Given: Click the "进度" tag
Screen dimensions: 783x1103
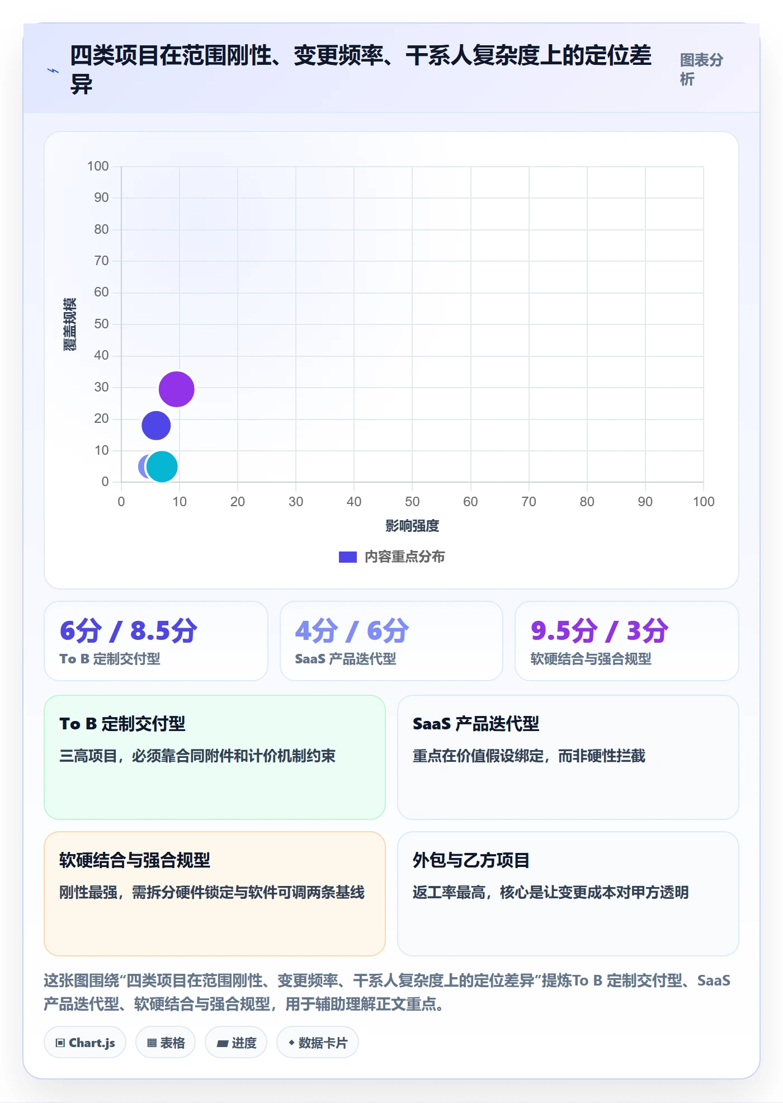Looking at the screenshot, I should [236, 1043].
